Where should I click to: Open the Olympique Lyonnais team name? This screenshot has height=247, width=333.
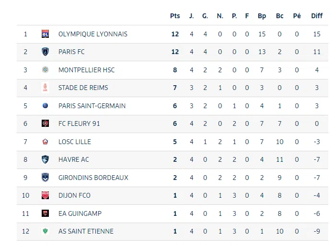click(92, 34)
